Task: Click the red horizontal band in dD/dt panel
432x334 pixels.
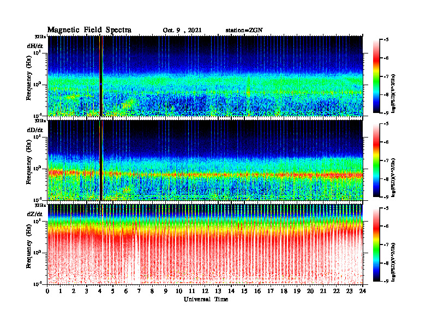Action: [205, 174]
